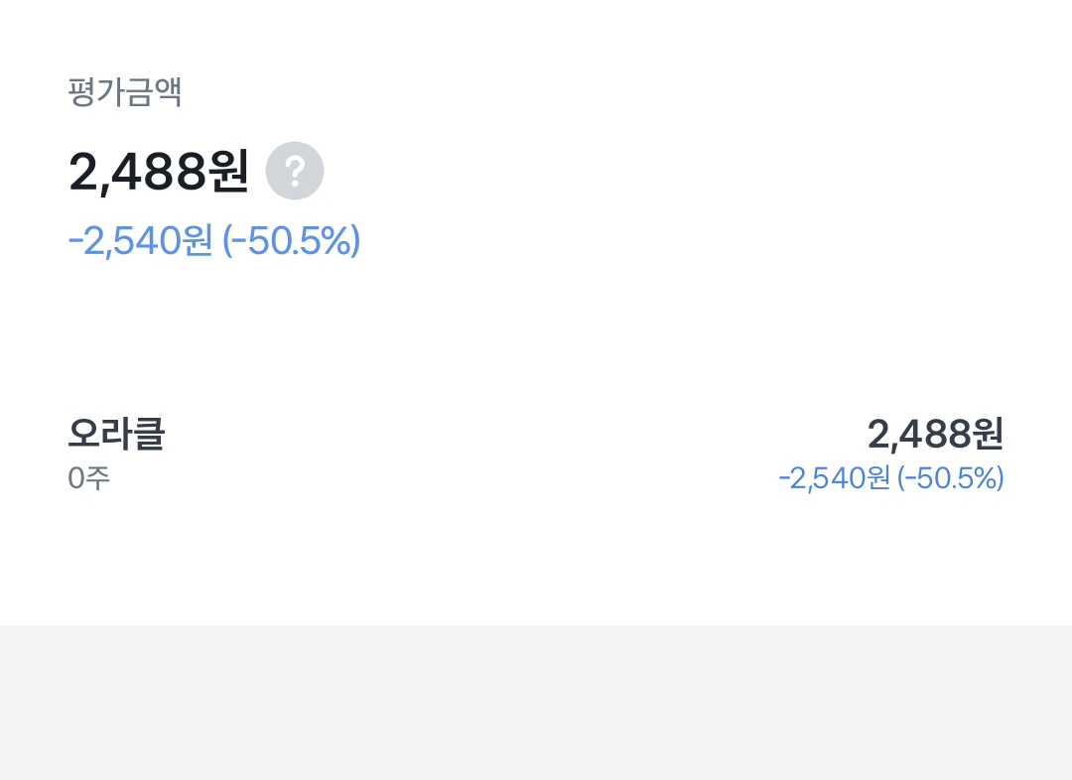The height and width of the screenshot is (780, 1072).
Task: Tap blank area right of the help icon
Action: point(645,172)
